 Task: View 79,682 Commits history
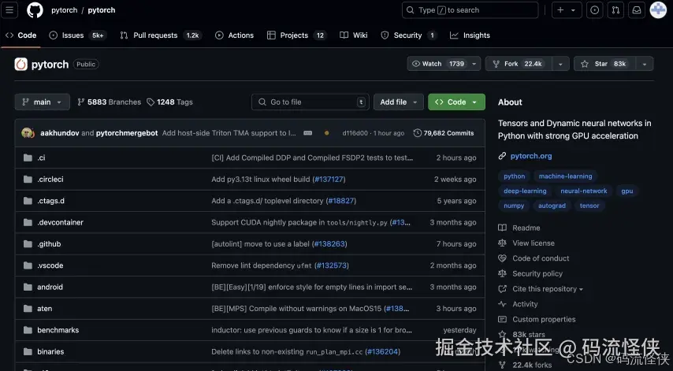tap(444, 133)
